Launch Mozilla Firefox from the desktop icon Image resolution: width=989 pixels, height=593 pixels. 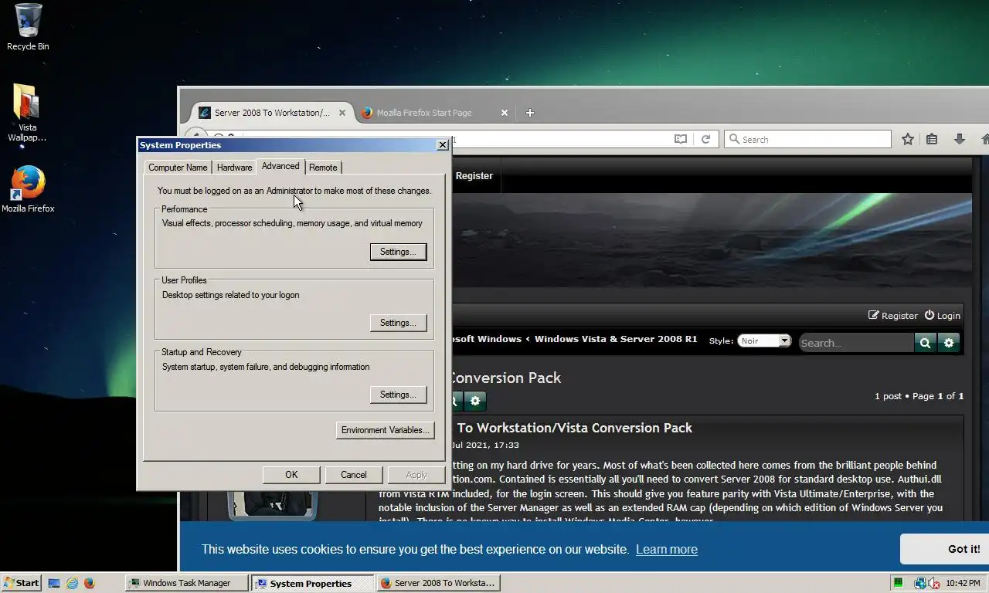28,189
